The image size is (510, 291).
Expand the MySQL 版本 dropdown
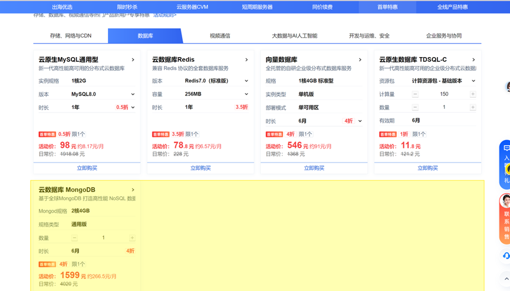tap(133, 94)
